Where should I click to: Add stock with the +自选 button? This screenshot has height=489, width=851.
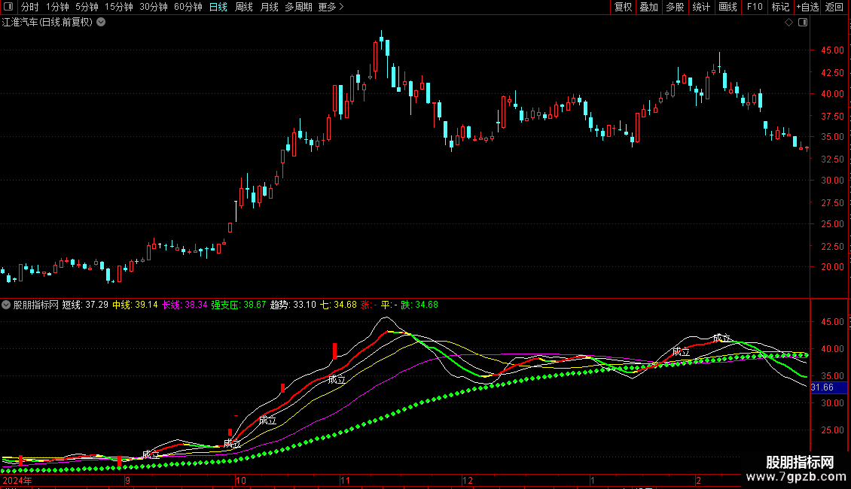pyautogui.click(x=807, y=7)
